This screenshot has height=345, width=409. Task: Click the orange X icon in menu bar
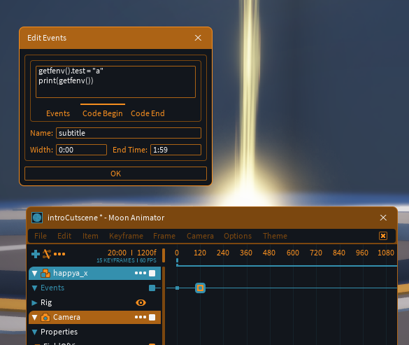(383, 236)
